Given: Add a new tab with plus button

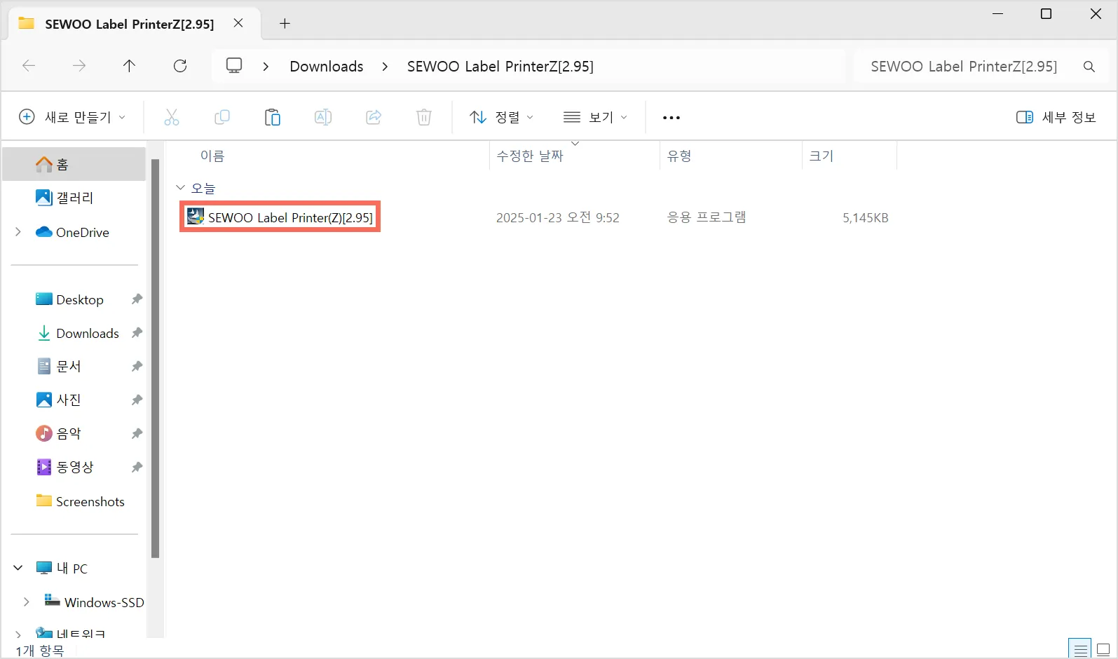Looking at the screenshot, I should (285, 23).
